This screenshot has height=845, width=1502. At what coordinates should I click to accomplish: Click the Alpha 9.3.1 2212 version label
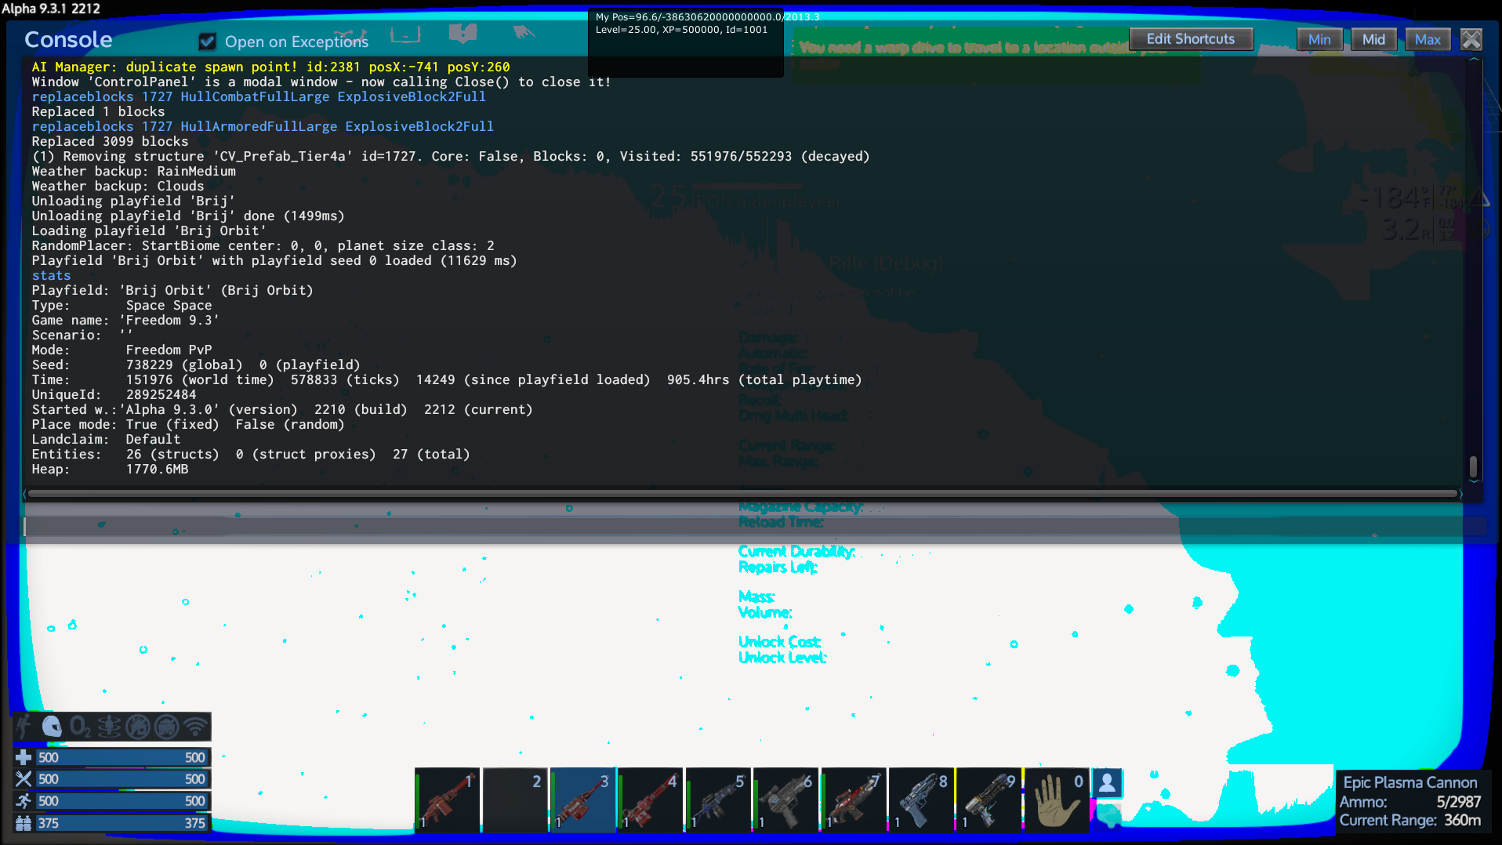tap(51, 9)
